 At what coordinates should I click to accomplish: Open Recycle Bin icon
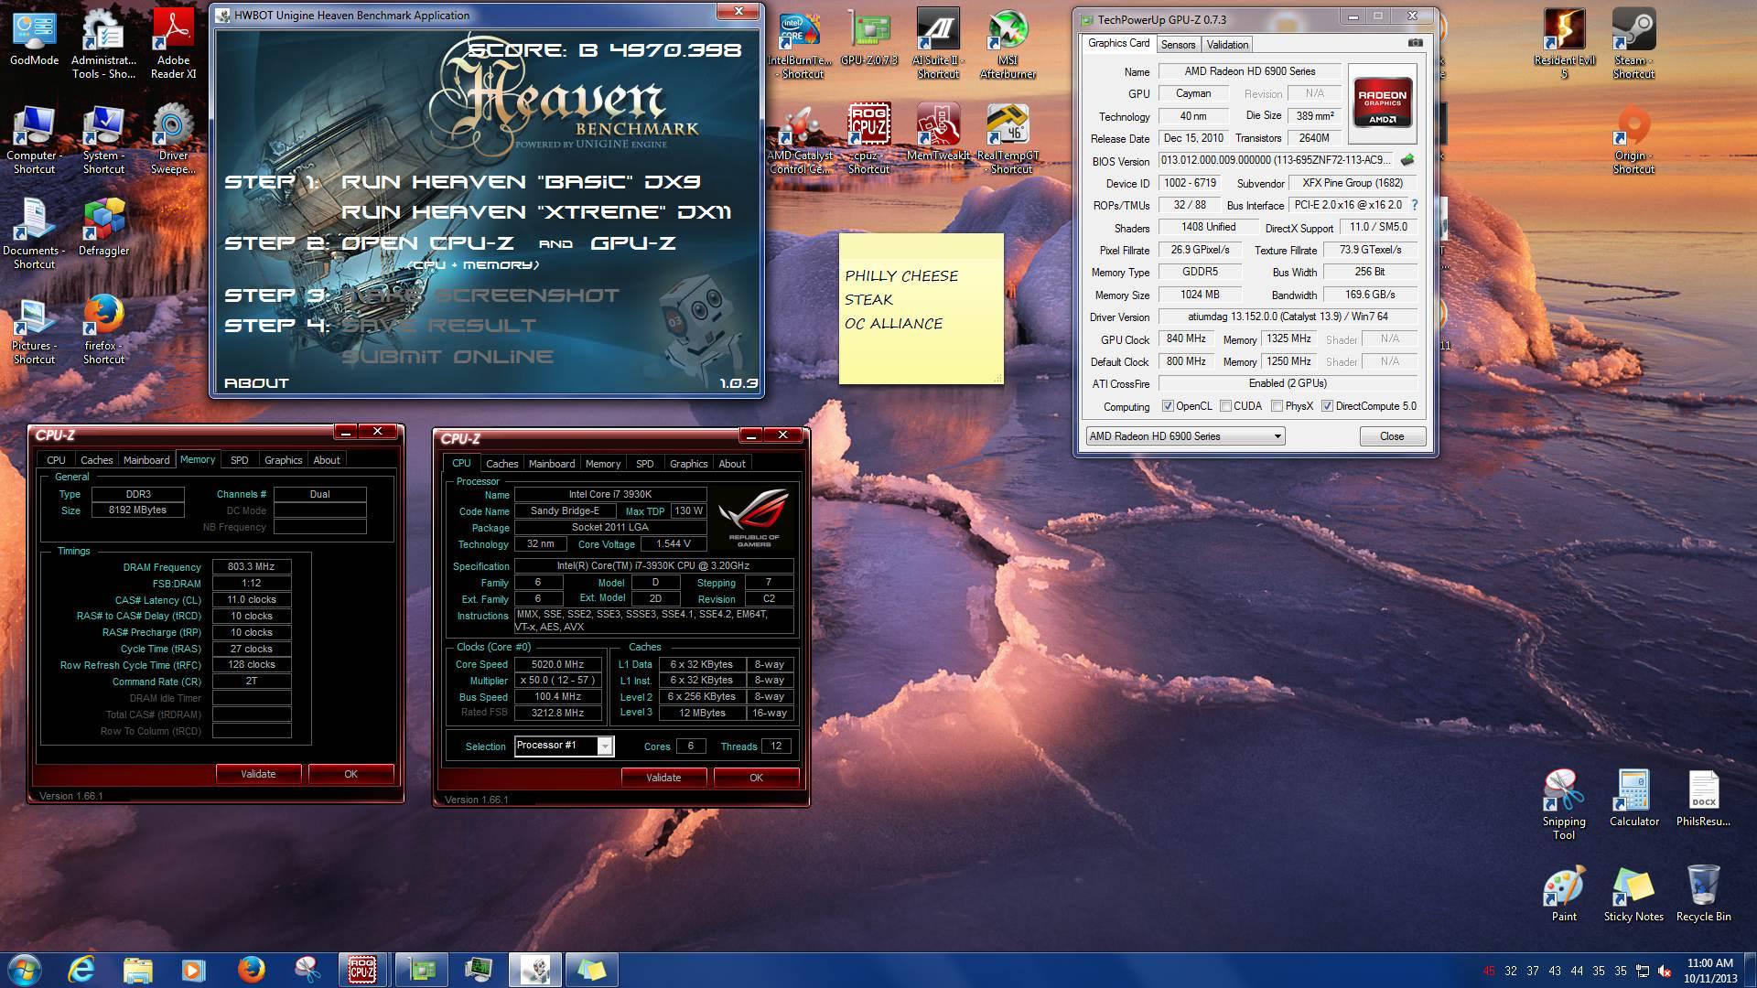(x=1703, y=893)
